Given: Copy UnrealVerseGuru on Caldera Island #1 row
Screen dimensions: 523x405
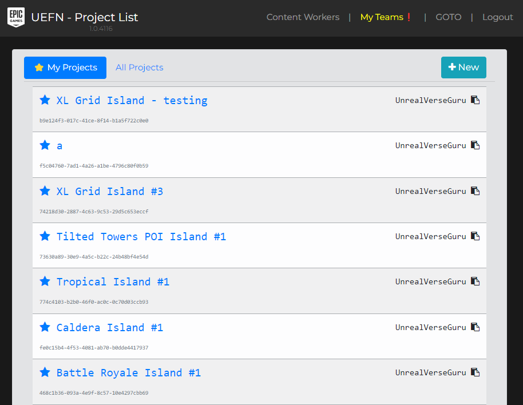Looking at the screenshot, I should [x=475, y=327].
